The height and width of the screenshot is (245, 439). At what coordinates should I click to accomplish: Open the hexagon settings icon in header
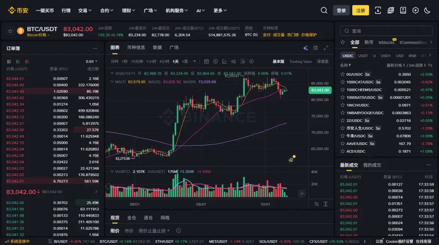[x=415, y=11]
